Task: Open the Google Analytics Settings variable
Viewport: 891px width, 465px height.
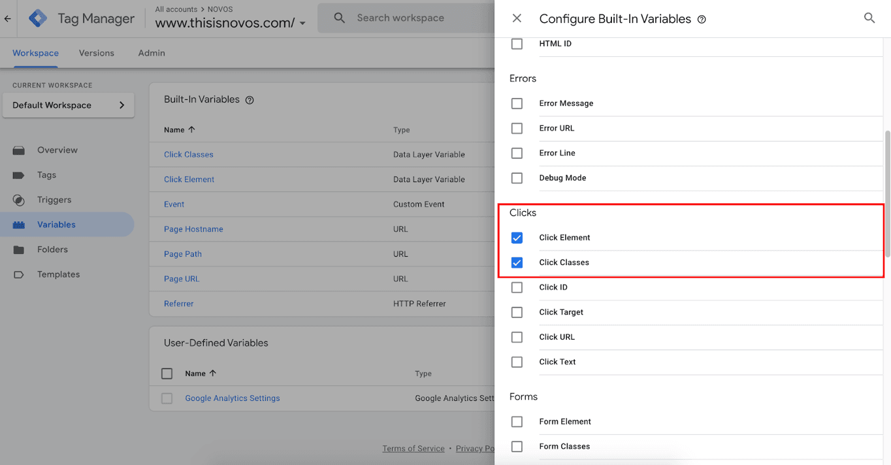Action: point(232,398)
